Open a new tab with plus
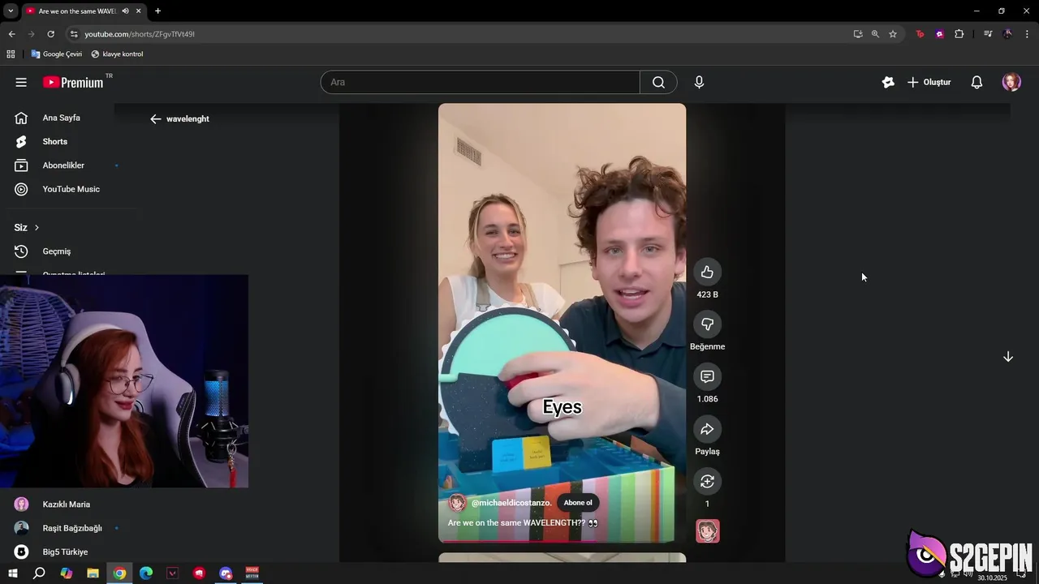The width and height of the screenshot is (1039, 584). coord(157,11)
